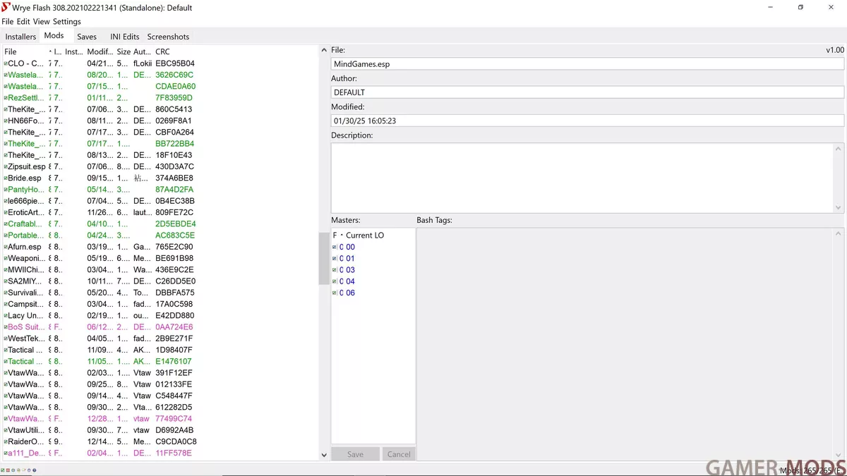Image resolution: width=847 pixels, height=476 pixels.
Task: Open the Edit menu
Action: click(x=23, y=22)
